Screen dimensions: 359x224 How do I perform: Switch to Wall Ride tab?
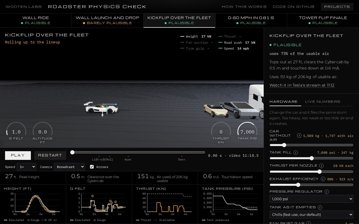[x=36, y=20]
